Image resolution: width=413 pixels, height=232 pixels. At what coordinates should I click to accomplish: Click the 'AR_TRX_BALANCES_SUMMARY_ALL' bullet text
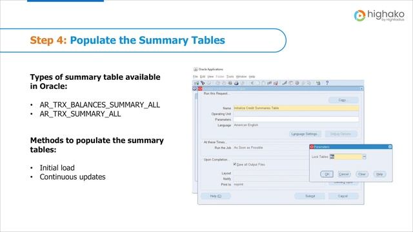click(100, 104)
